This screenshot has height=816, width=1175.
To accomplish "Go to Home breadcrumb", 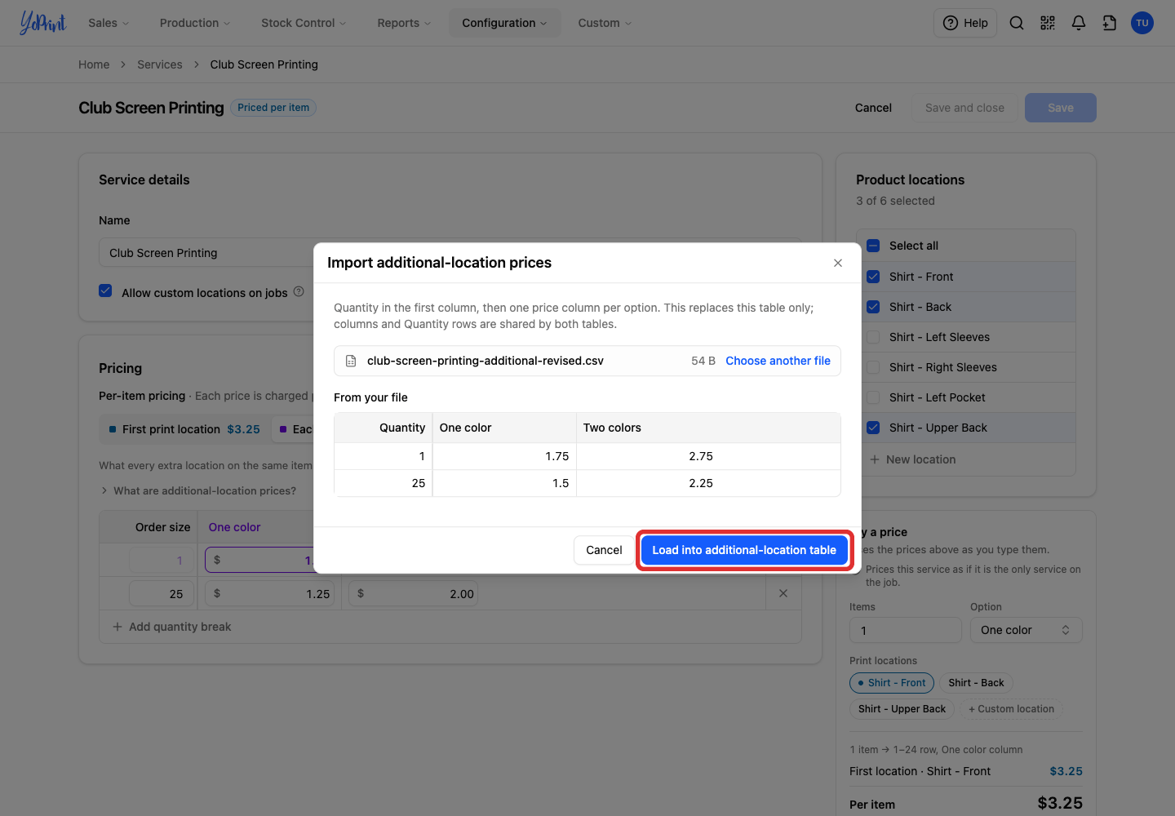I will pos(94,64).
